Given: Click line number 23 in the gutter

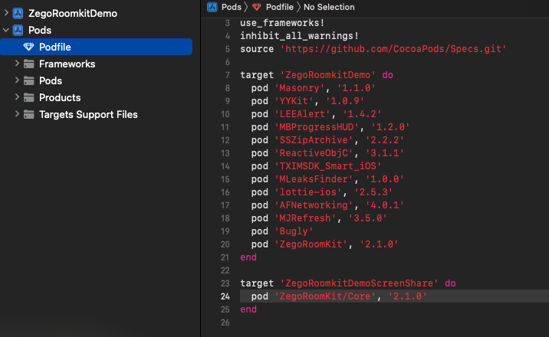Looking at the screenshot, I should coord(225,283).
